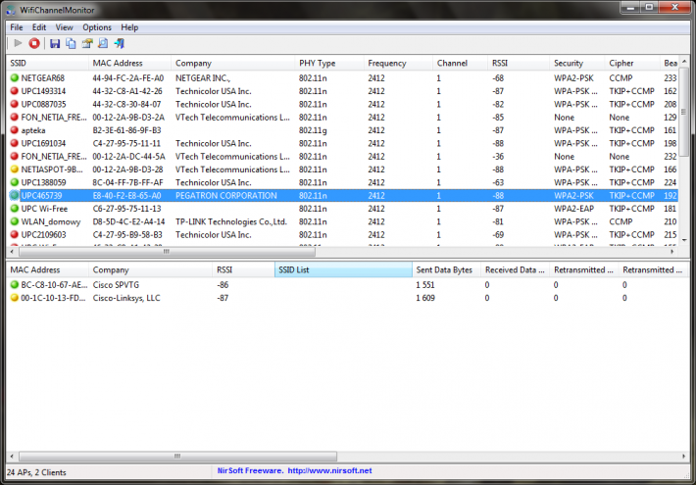Click the WPA2-EAP security cell
Image resolution: width=696 pixels, height=485 pixels.
[573, 209]
